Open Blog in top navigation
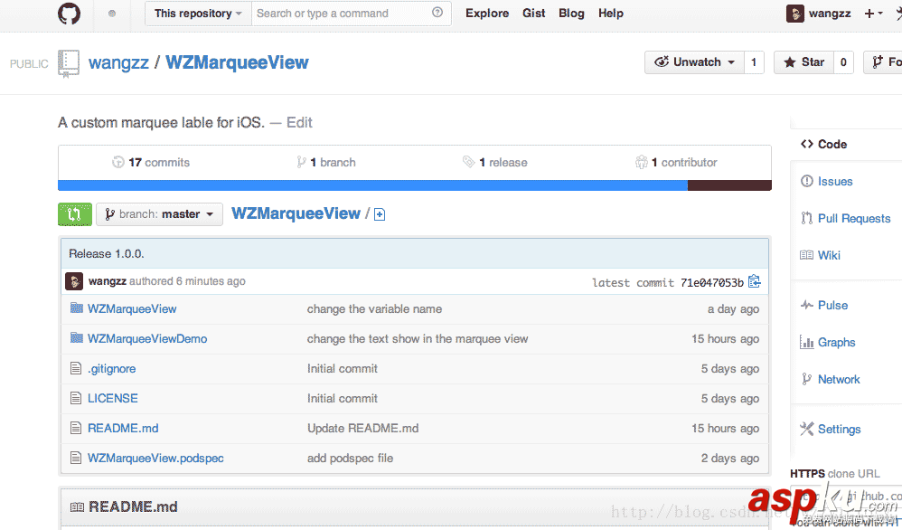902x530 pixels. (571, 13)
